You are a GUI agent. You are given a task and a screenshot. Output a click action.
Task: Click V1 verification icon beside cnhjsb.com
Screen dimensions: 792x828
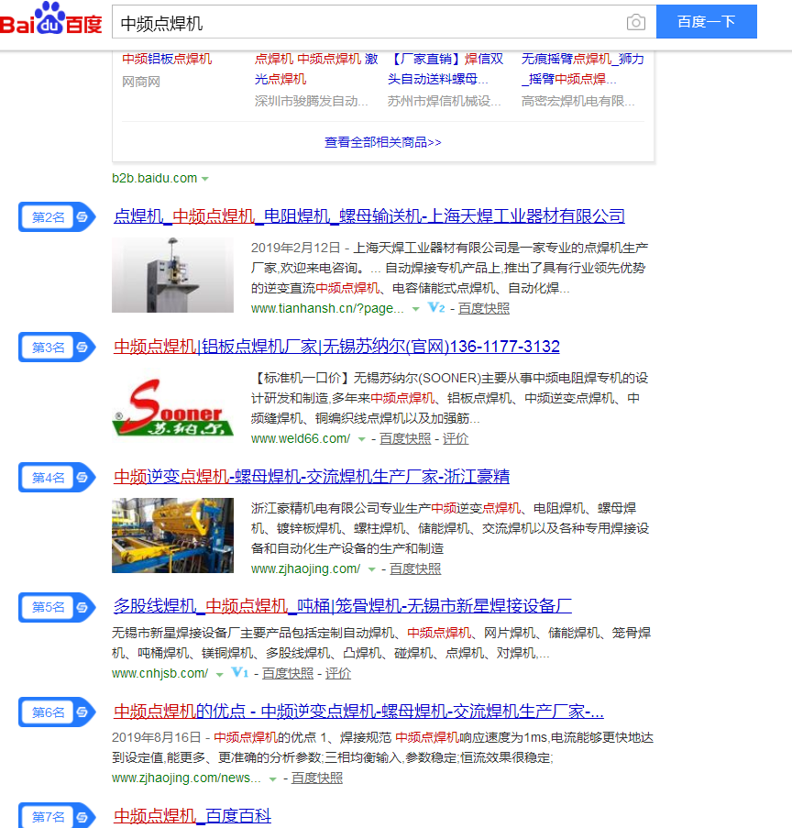click(240, 672)
